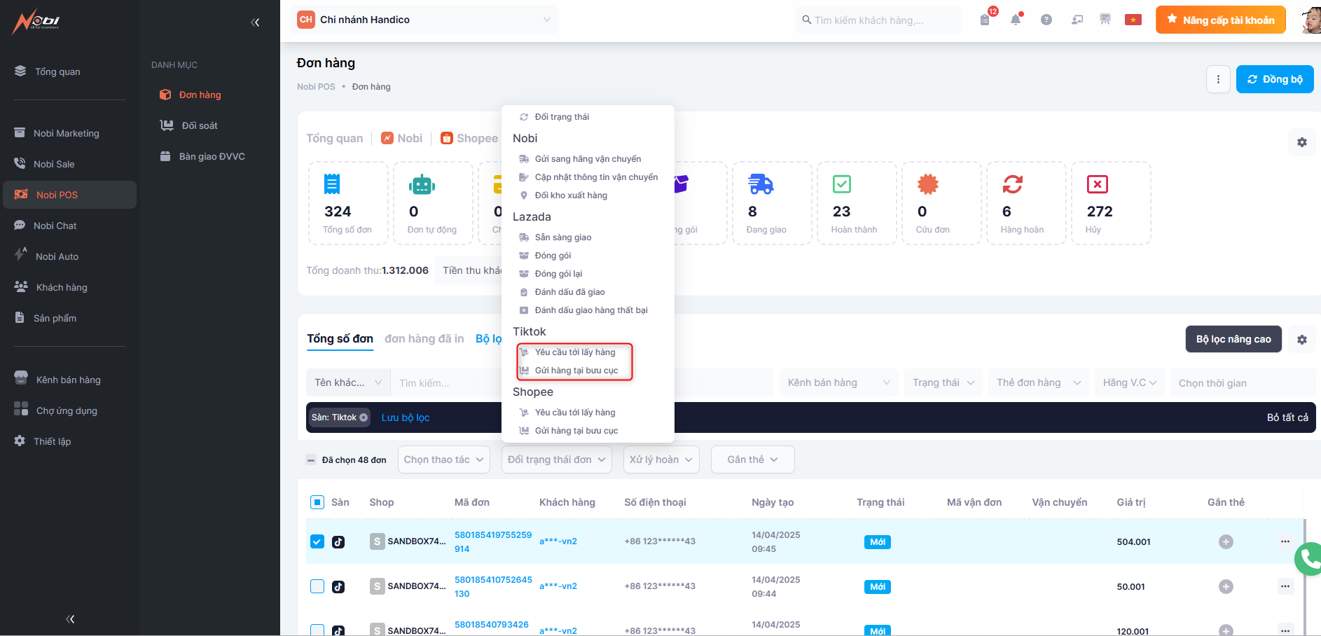Click the Vietnam flag language icon
1321x636 pixels.
click(1133, 20)
